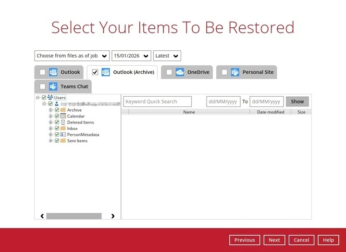Screen dimensions: 346x252
Task: Collapse the Users tree node
Action: [38, 97]
